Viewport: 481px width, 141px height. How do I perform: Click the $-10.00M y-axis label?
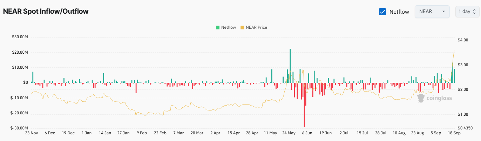tap(20, 98)
